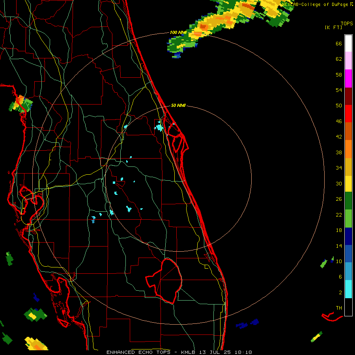This screenshot has height=355, width=355.
Task: Select the black TH swatch at legend bottom
Action: 348,307
